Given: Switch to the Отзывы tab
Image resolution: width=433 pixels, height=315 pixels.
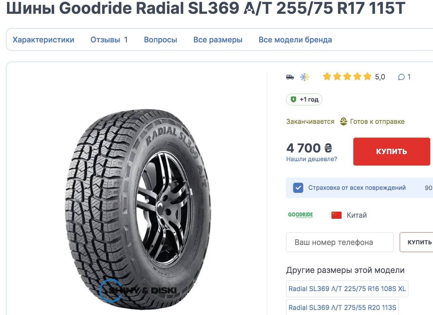Looking at the screenshot, I should click(x=109, y=40).
